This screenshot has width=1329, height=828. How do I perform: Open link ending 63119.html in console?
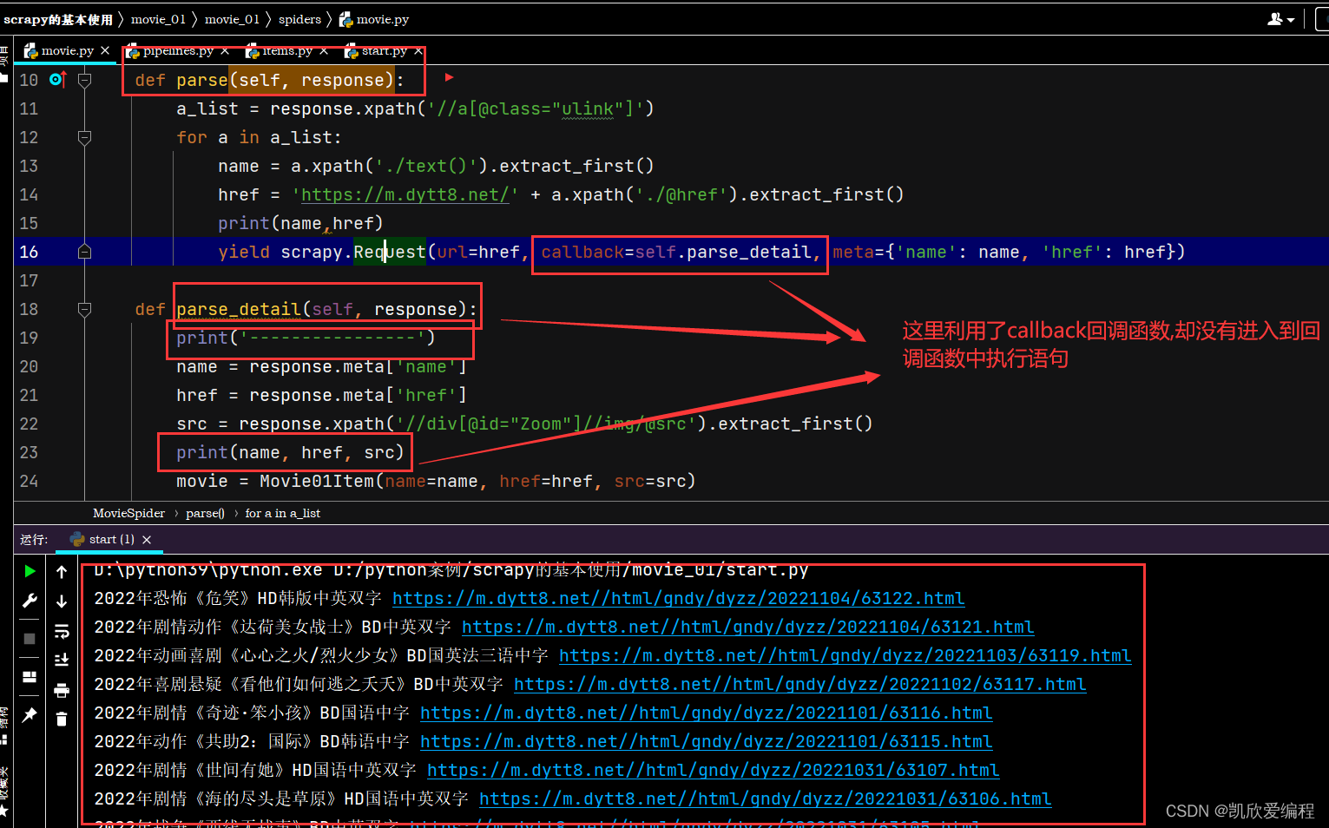click(845, 655)
